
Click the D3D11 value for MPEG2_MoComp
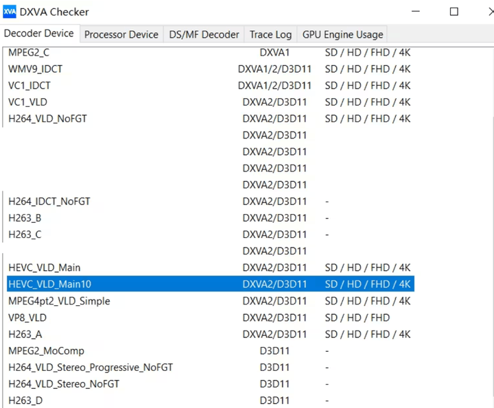point(274,350)
